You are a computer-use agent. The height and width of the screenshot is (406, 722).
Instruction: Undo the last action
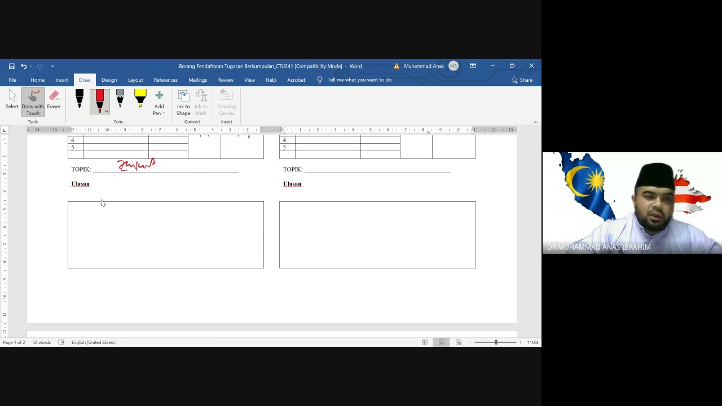pos(23,66)
